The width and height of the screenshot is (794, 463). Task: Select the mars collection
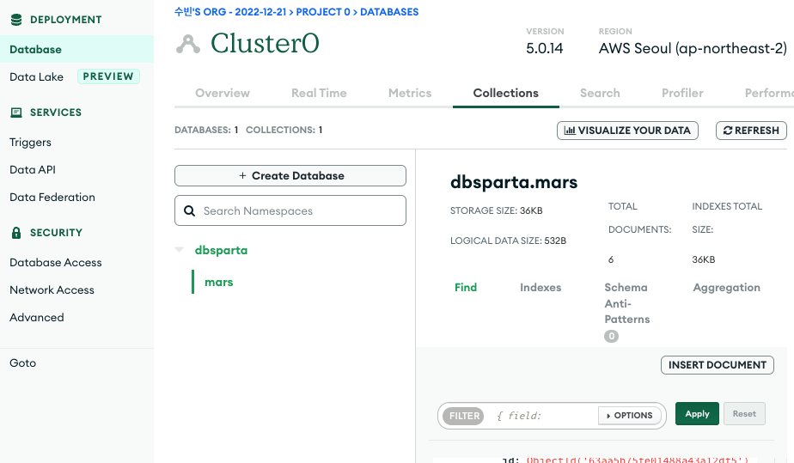point(219,282)
